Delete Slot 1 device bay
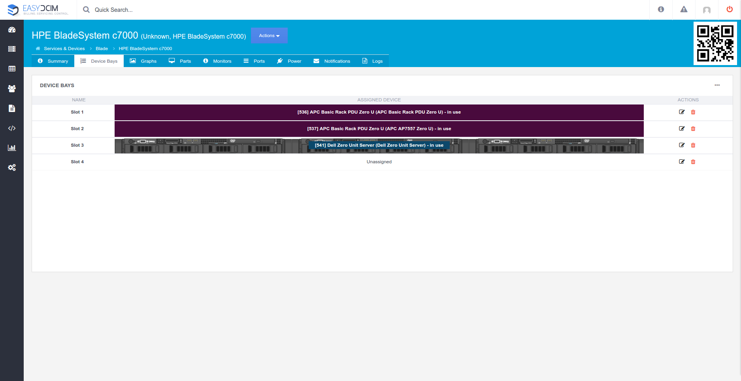741x381 pixels. [x=693, y=112]
